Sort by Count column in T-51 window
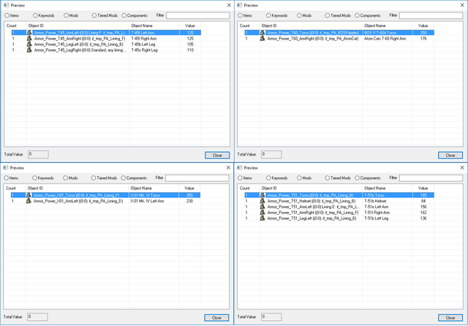Image resolution: width=468 pixels, height=326 pixels. point(249,188)
